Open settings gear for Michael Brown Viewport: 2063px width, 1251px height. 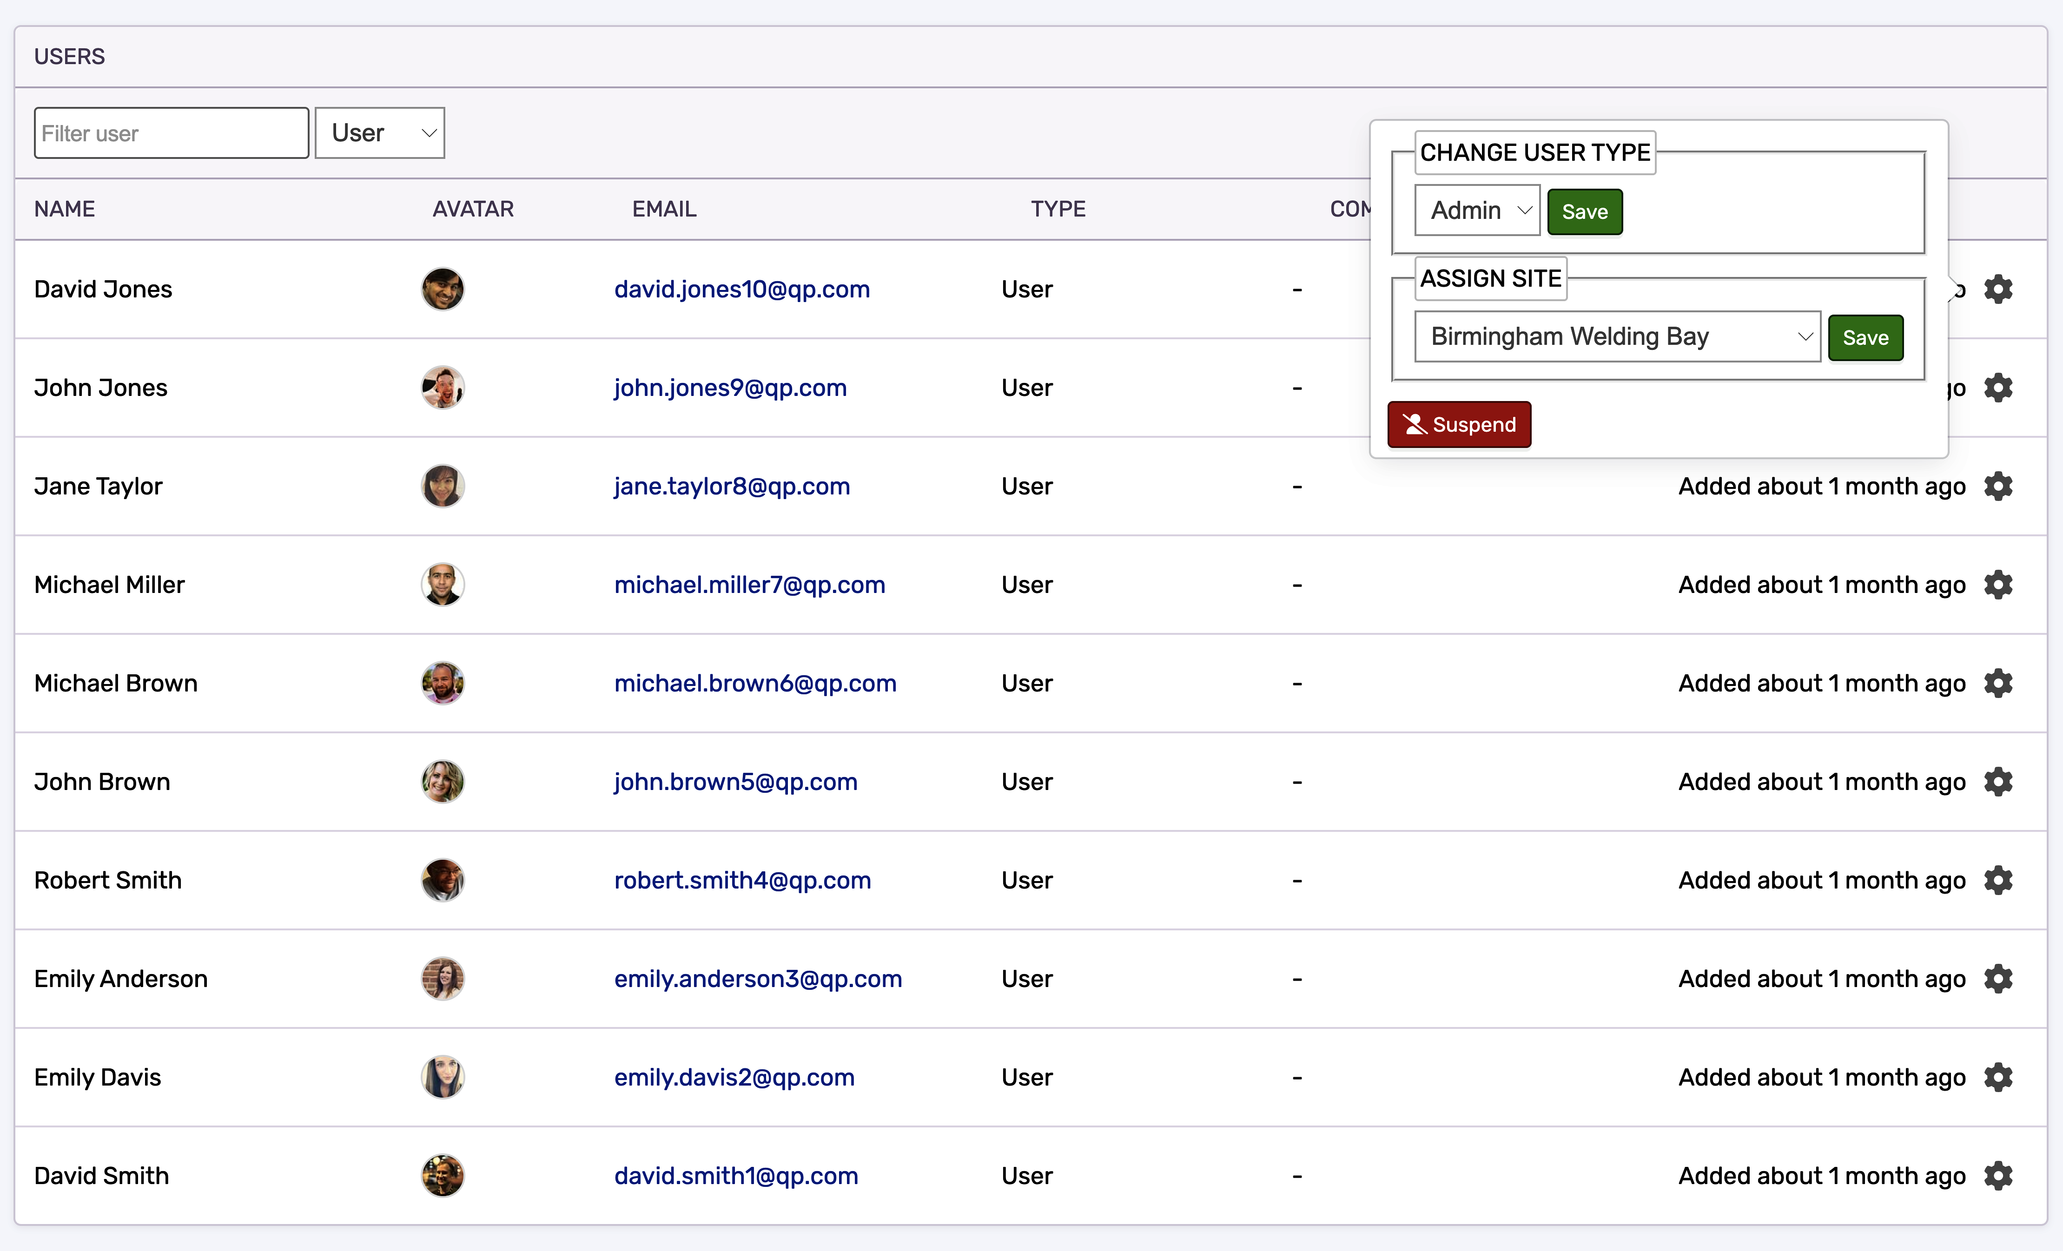click(1998, 683)
